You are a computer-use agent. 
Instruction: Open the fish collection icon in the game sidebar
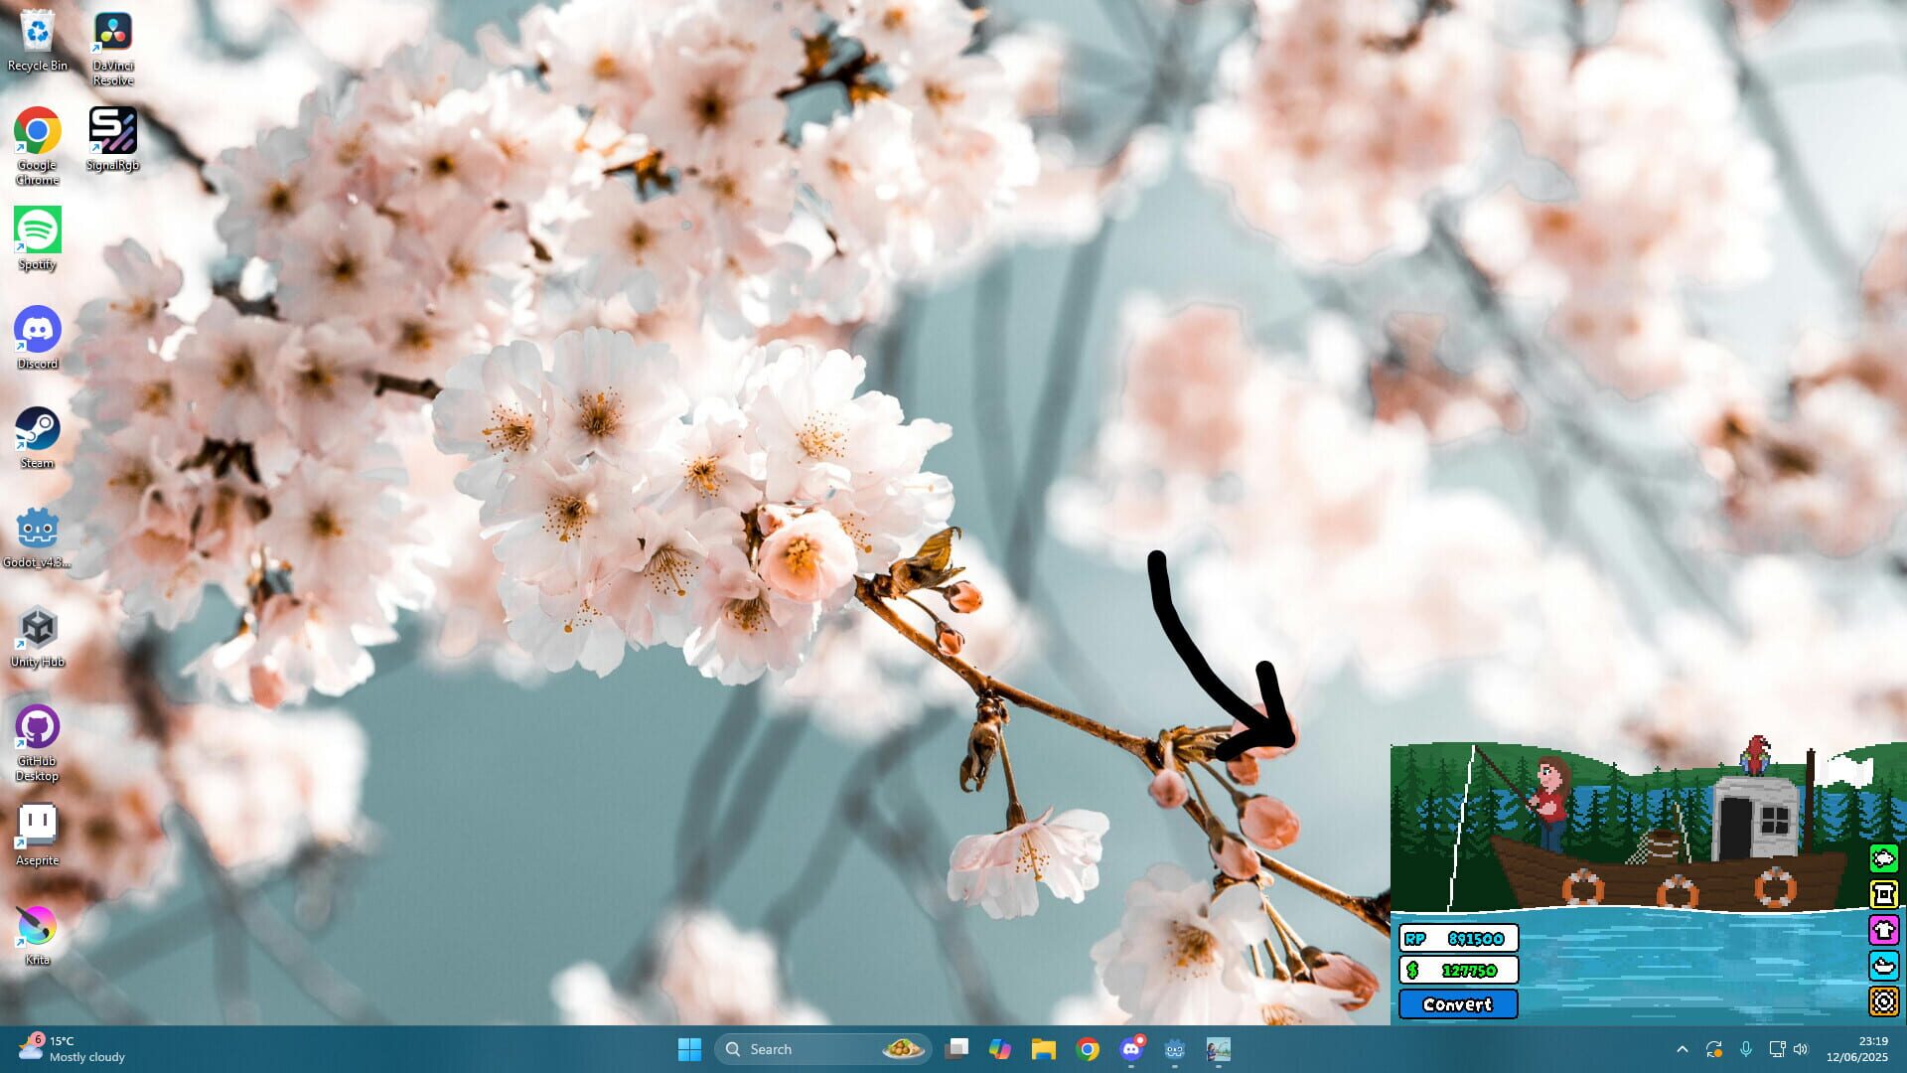click(1884, 856)
